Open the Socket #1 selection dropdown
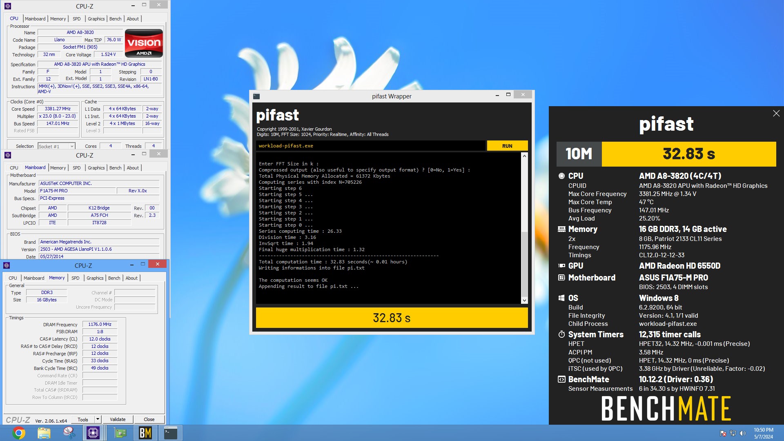This screenshot has width=784, height=441. tap(56, 146)
